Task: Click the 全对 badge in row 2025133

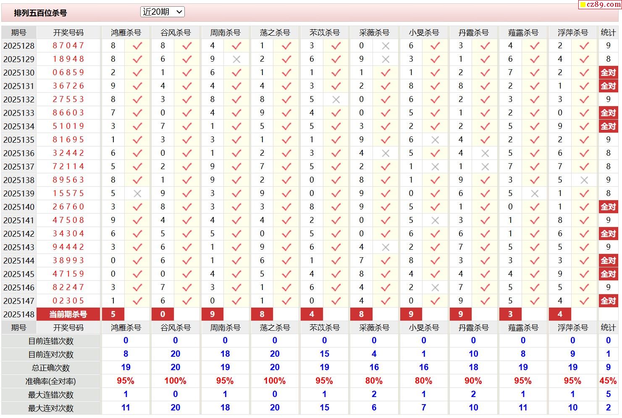Action: (x=608, y=113)
